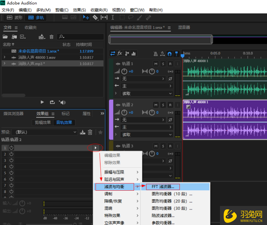Arm Track 1 for recording
This screenshot has width=267, height=225.
170,64
